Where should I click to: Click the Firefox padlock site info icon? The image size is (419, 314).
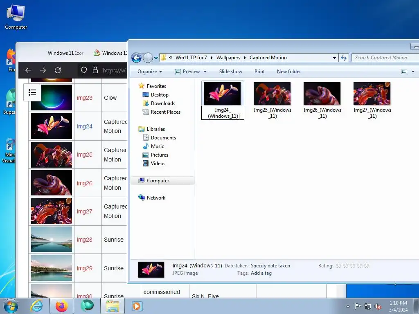tap(95, 70)
